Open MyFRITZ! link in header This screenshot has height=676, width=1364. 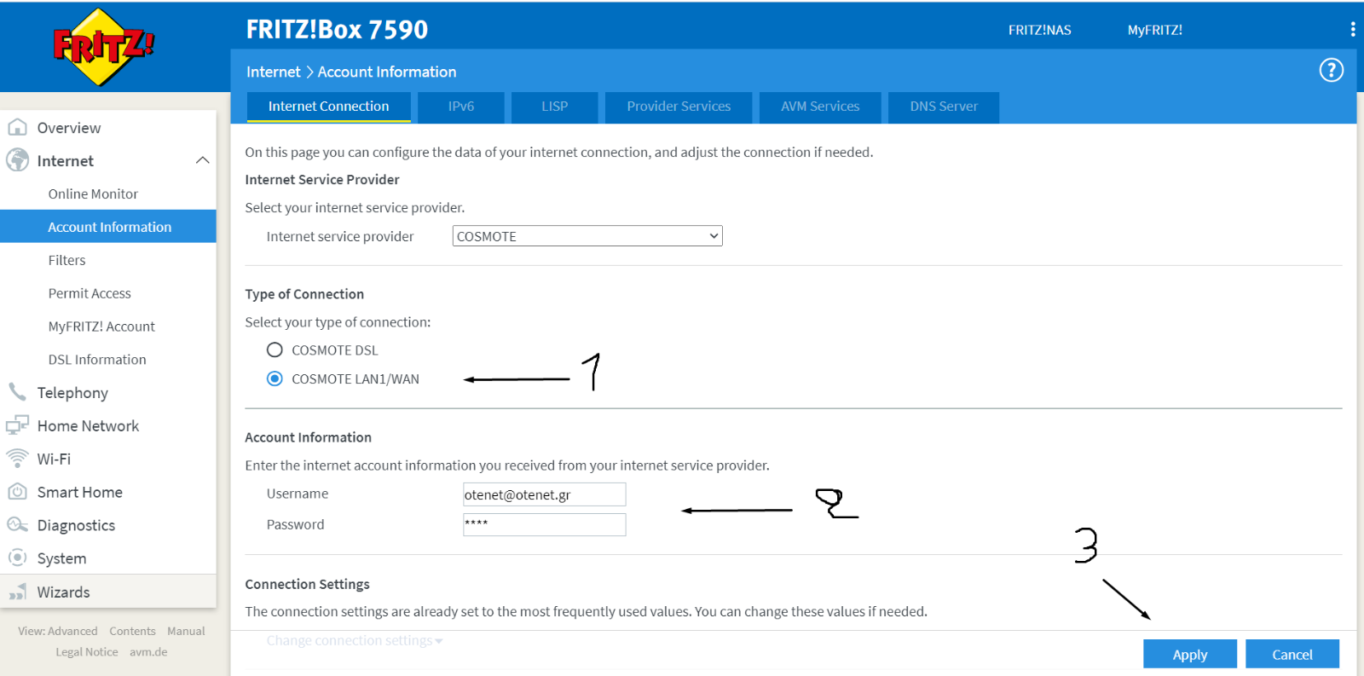pyautogui.click(x=1155, y=30)
